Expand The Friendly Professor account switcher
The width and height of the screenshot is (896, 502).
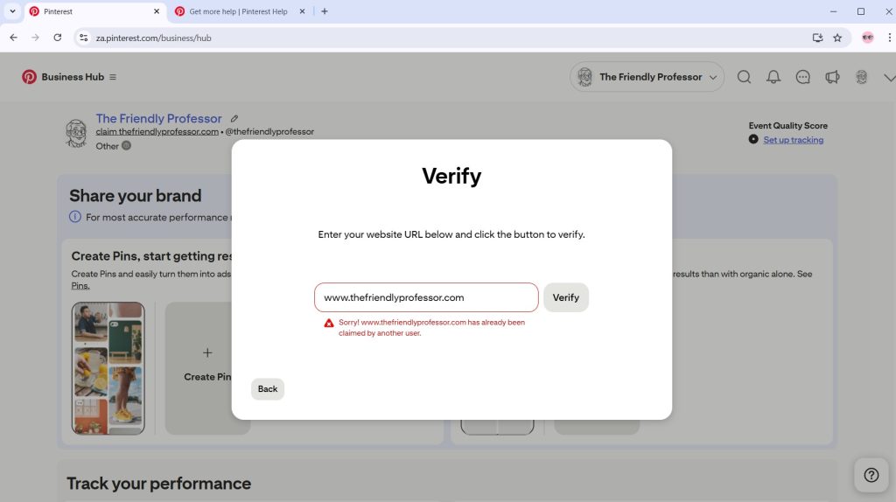click(647, 77)
